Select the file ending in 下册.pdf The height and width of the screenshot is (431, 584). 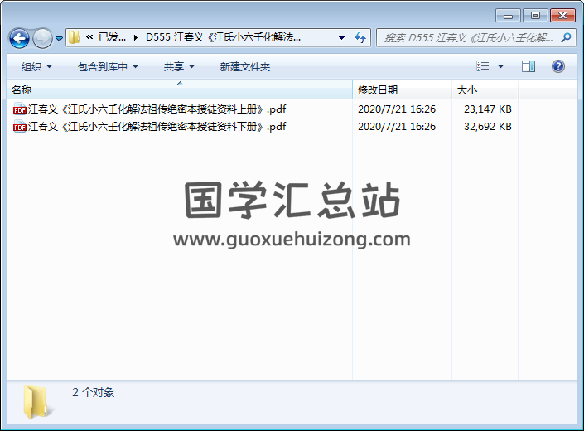157,127
